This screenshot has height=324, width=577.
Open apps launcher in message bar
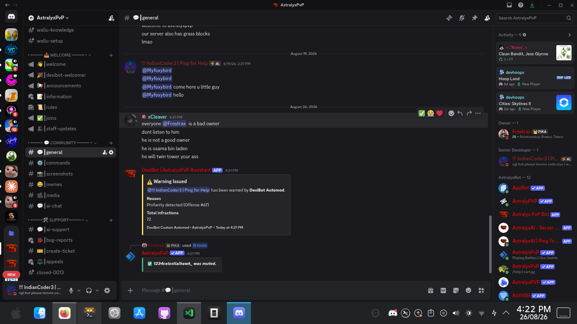(x=481, y=290)
